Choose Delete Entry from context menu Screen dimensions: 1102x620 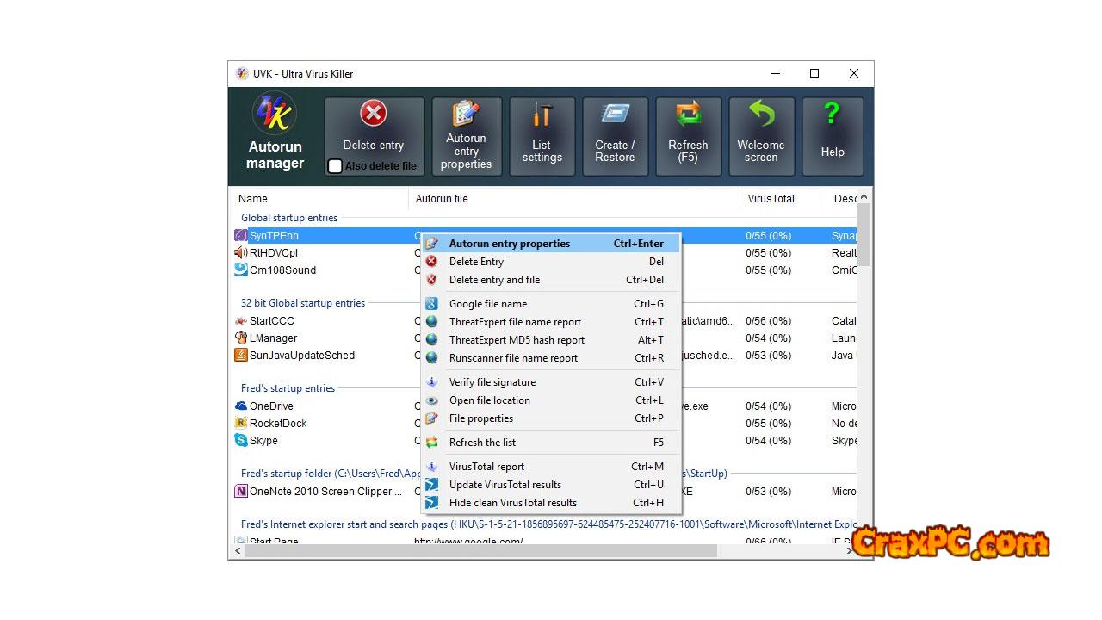(476, 262)
